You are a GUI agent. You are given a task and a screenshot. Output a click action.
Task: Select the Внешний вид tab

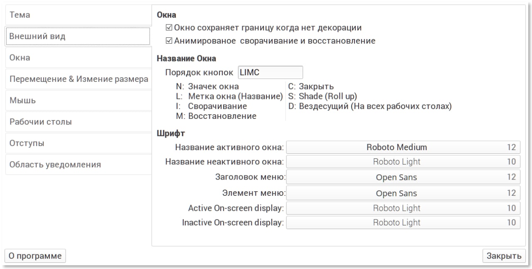coord(78,36)
